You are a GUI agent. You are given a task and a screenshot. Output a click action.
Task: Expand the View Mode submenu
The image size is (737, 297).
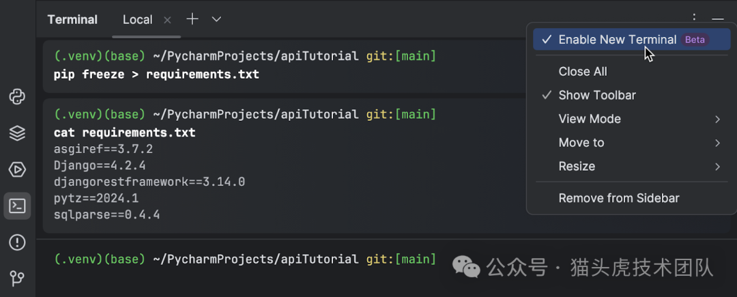click(590, 119)
